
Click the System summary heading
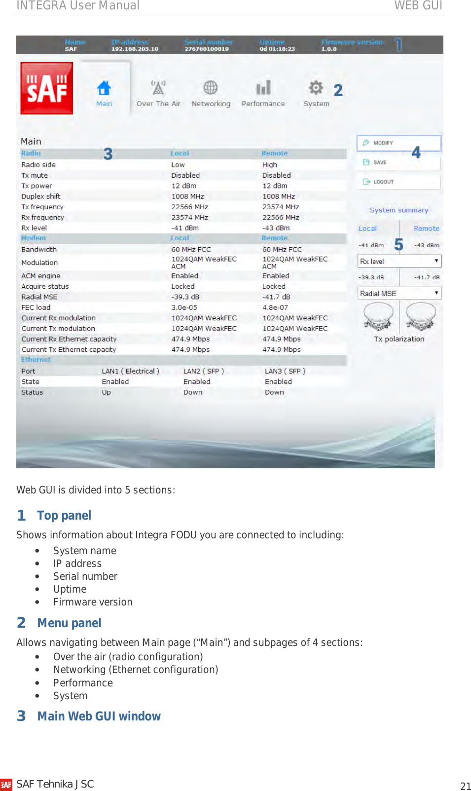[x=399, y=210]
